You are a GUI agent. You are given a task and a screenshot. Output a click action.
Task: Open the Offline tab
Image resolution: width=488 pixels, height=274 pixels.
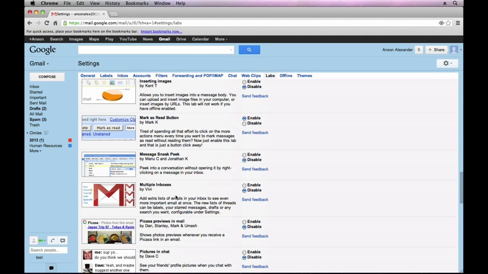pos(286,76)
